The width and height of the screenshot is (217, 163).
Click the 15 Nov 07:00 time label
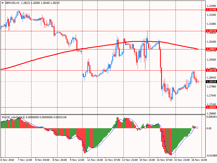[164, 160]
